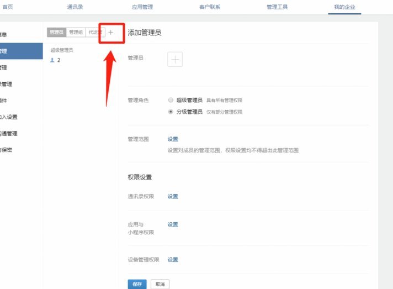The width and height of the screenshot is (393, 289).
Task: Click the plus box to pick an administrator
Action: tap(174, 60)
